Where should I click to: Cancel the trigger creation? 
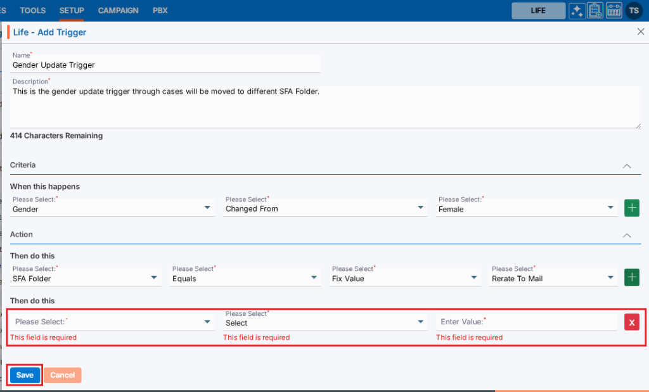[63, 375]
